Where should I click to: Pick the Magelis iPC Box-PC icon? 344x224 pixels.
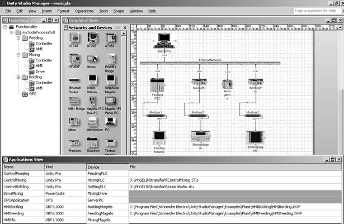[x=92, y=101]
